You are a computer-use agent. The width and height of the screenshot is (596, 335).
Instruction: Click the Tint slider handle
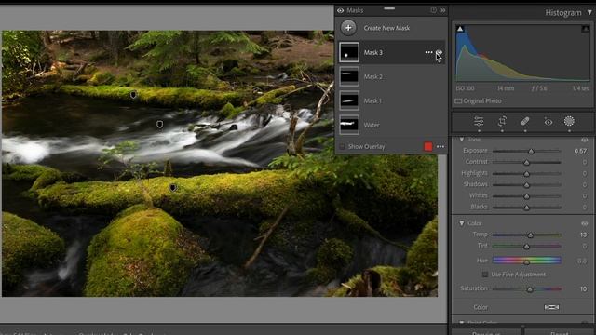pyautogui.click(x=526, y=247)
